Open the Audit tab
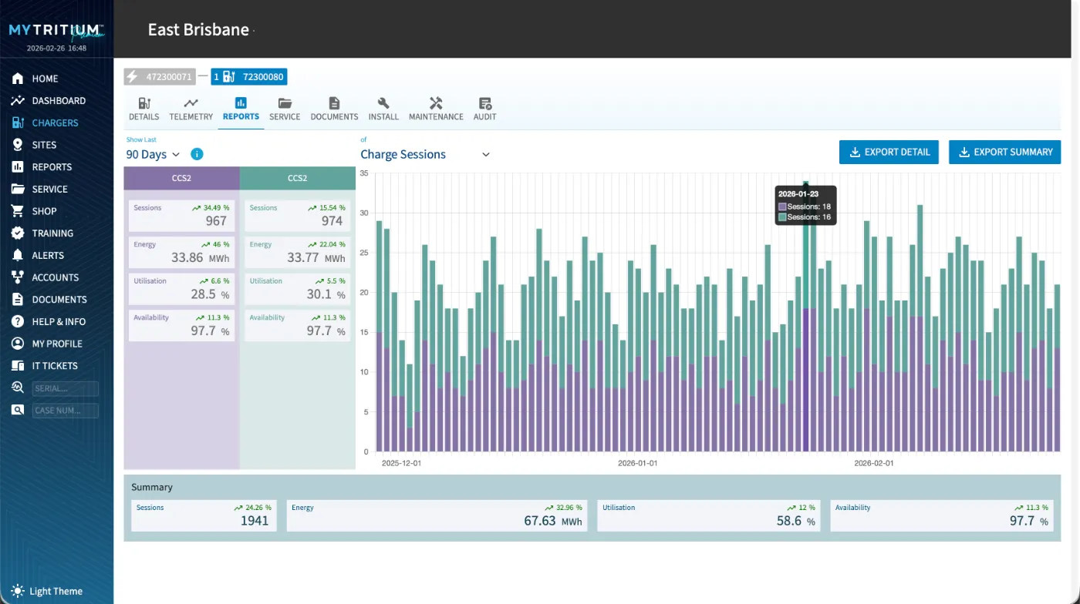 [484, 109]
